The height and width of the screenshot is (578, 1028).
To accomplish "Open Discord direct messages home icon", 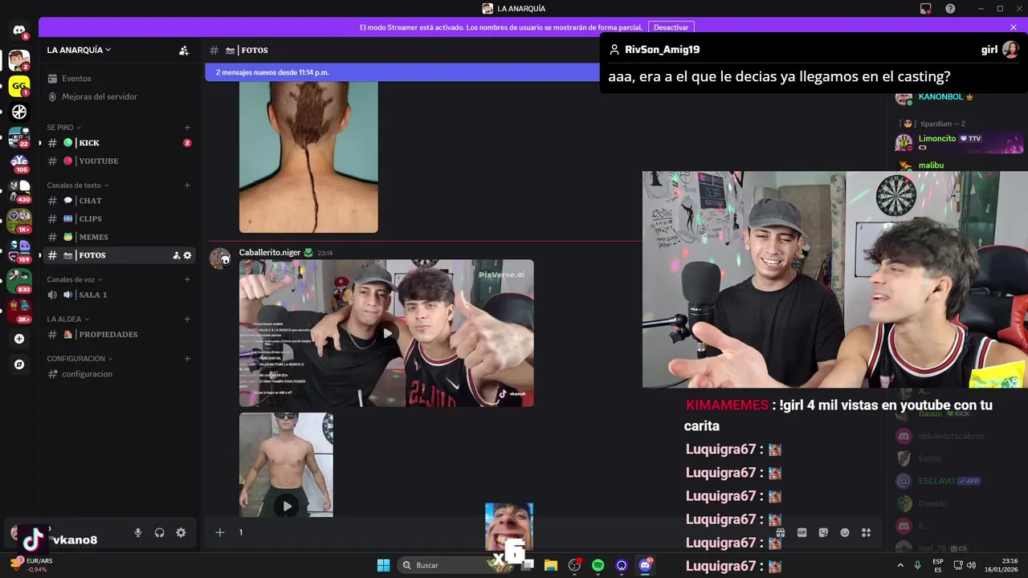I will pos(19,31).
